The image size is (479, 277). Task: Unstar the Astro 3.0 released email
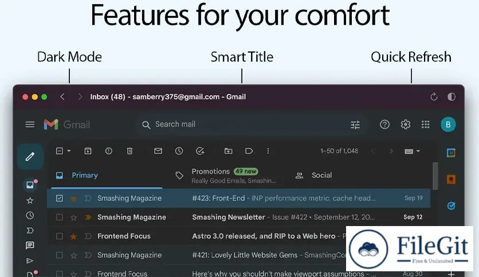[73, 236]
